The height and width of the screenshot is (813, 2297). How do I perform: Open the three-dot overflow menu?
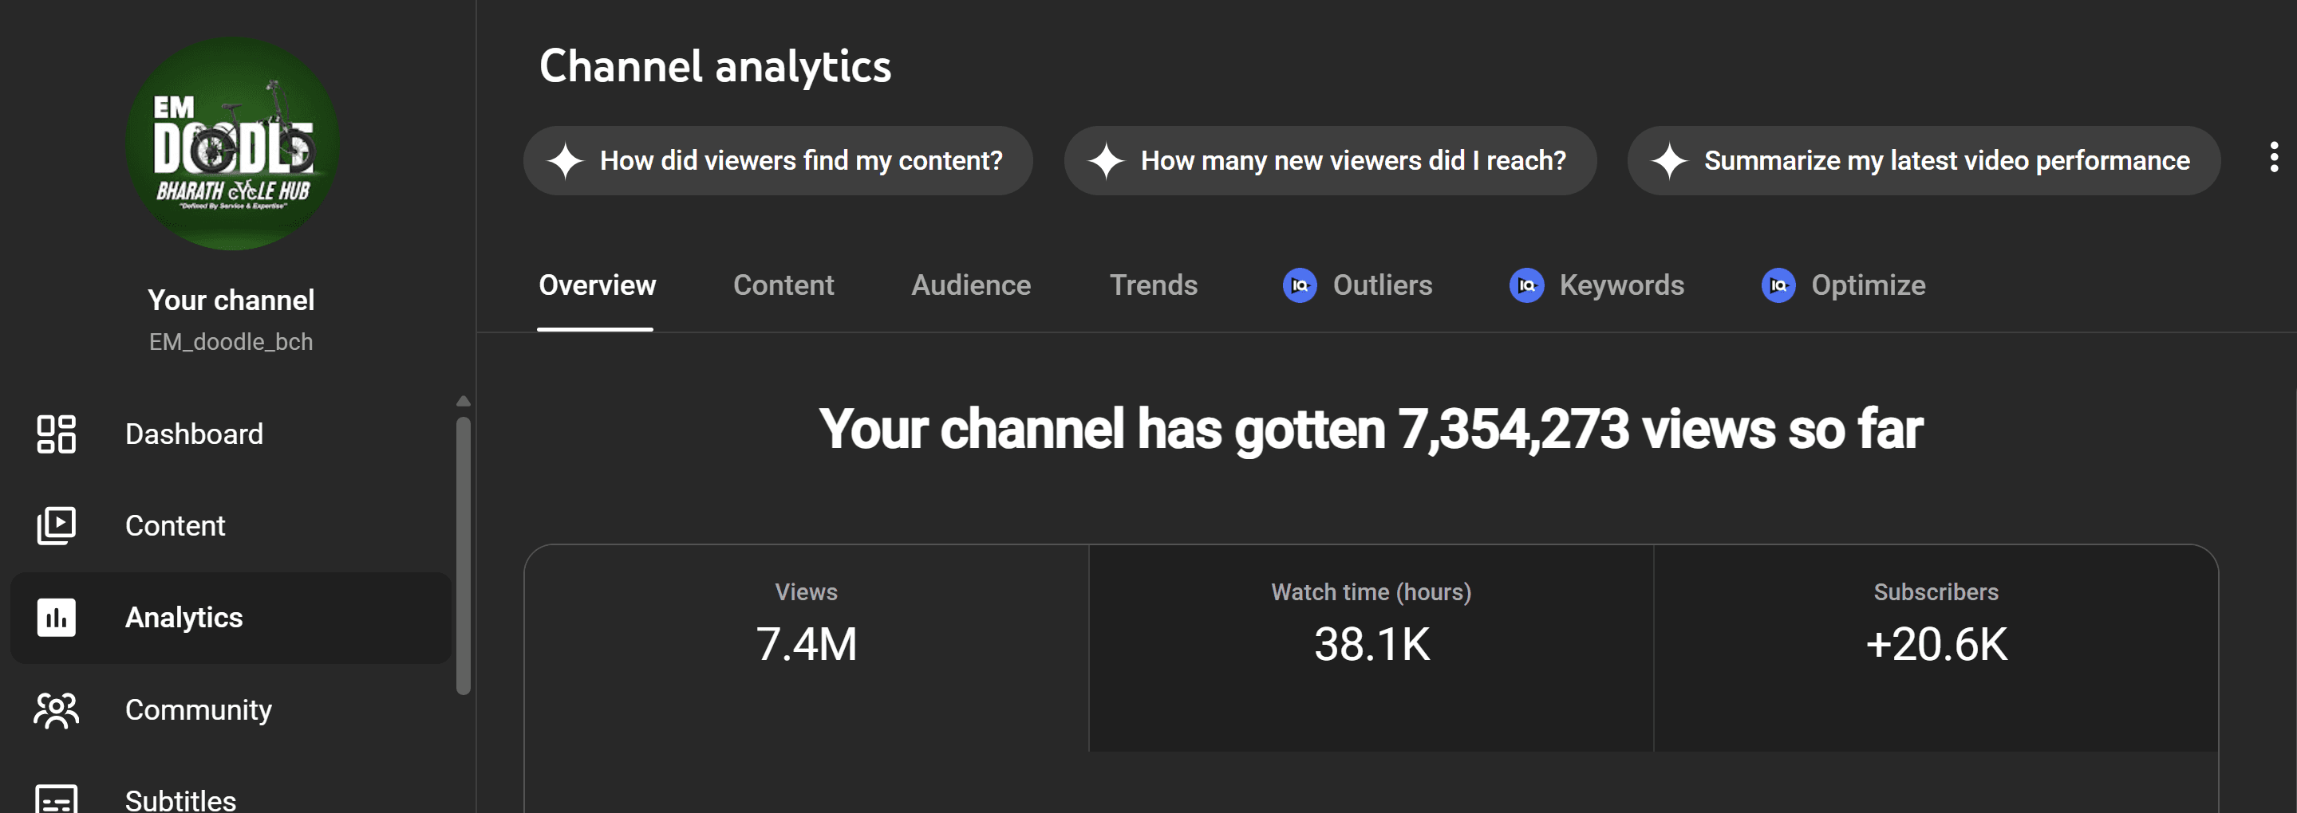tap(2275, 157)
